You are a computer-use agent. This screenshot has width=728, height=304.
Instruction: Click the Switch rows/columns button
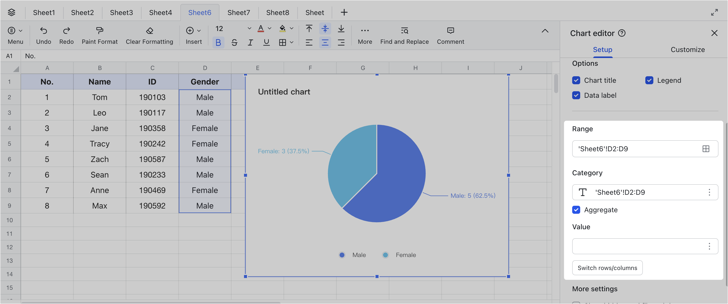click(607, 268)
